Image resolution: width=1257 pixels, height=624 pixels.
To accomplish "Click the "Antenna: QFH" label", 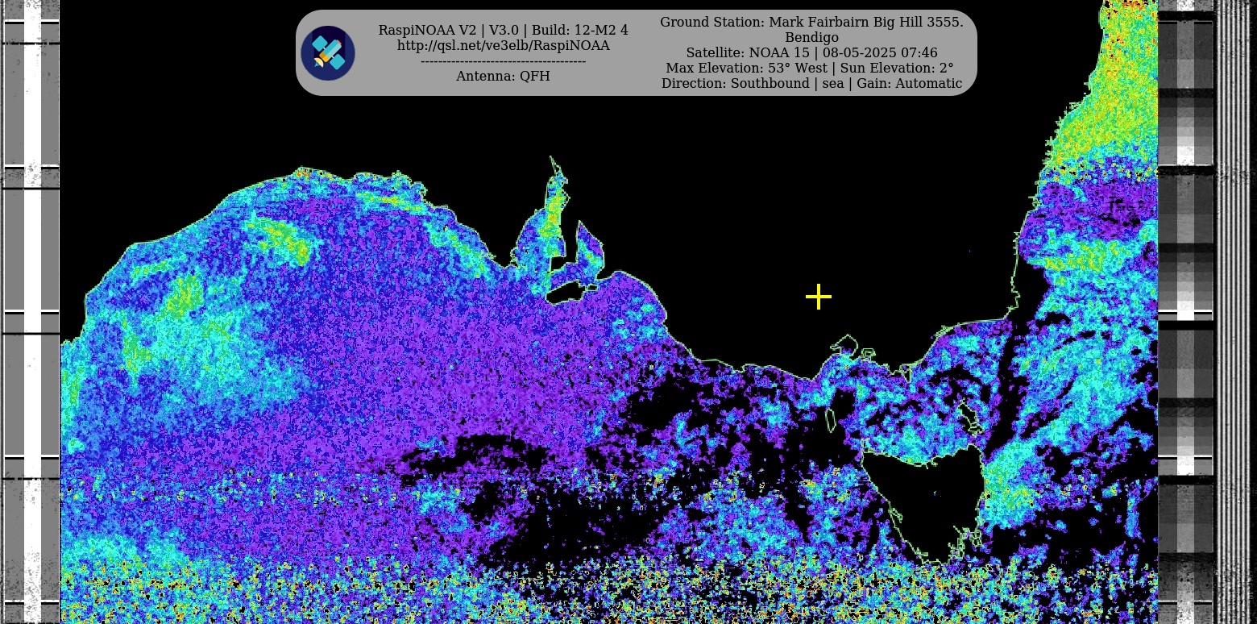I will (504, 76).
